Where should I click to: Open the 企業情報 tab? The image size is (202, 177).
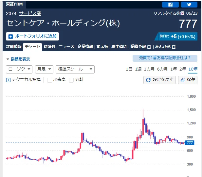point(85,47)
